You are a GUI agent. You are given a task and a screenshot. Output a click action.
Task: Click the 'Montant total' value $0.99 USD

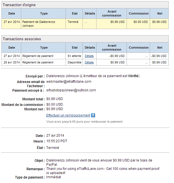point(54,99)
